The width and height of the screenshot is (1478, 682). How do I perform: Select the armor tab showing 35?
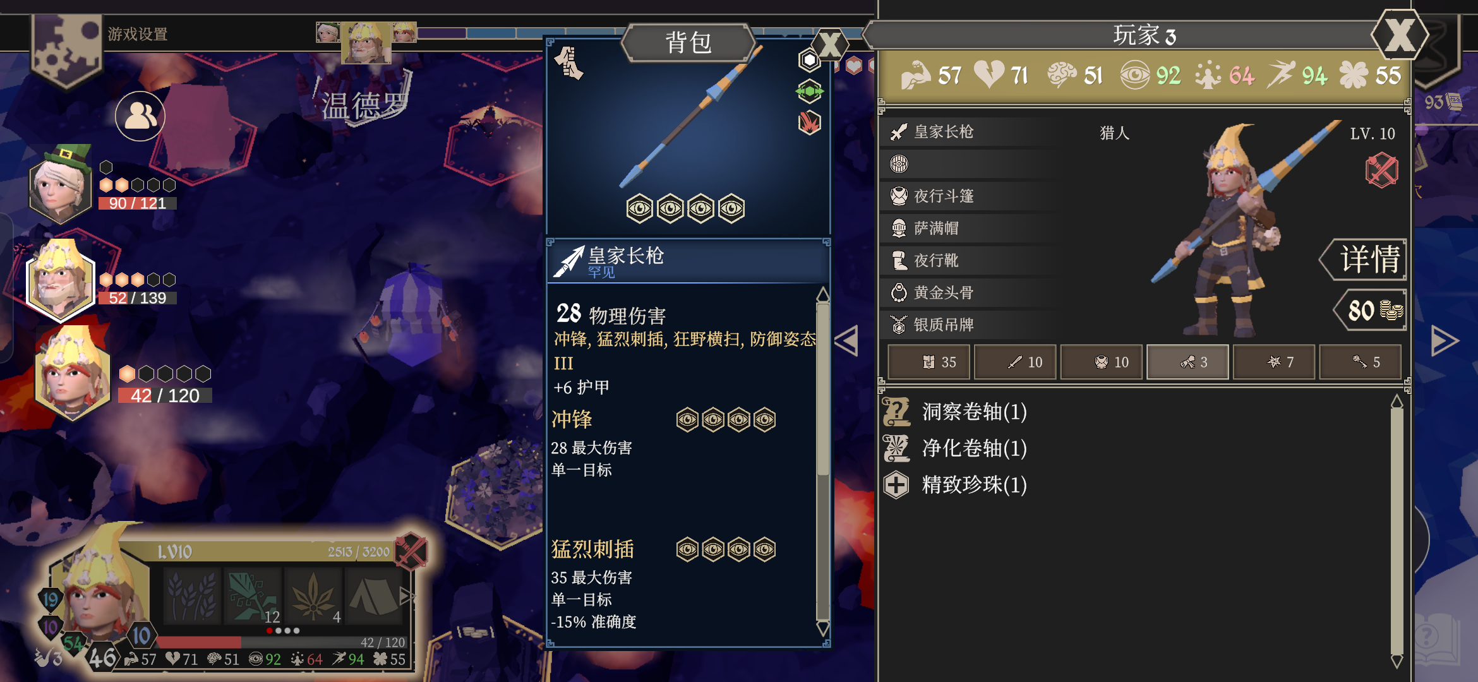pyautogui.click(x=929, y=362)
